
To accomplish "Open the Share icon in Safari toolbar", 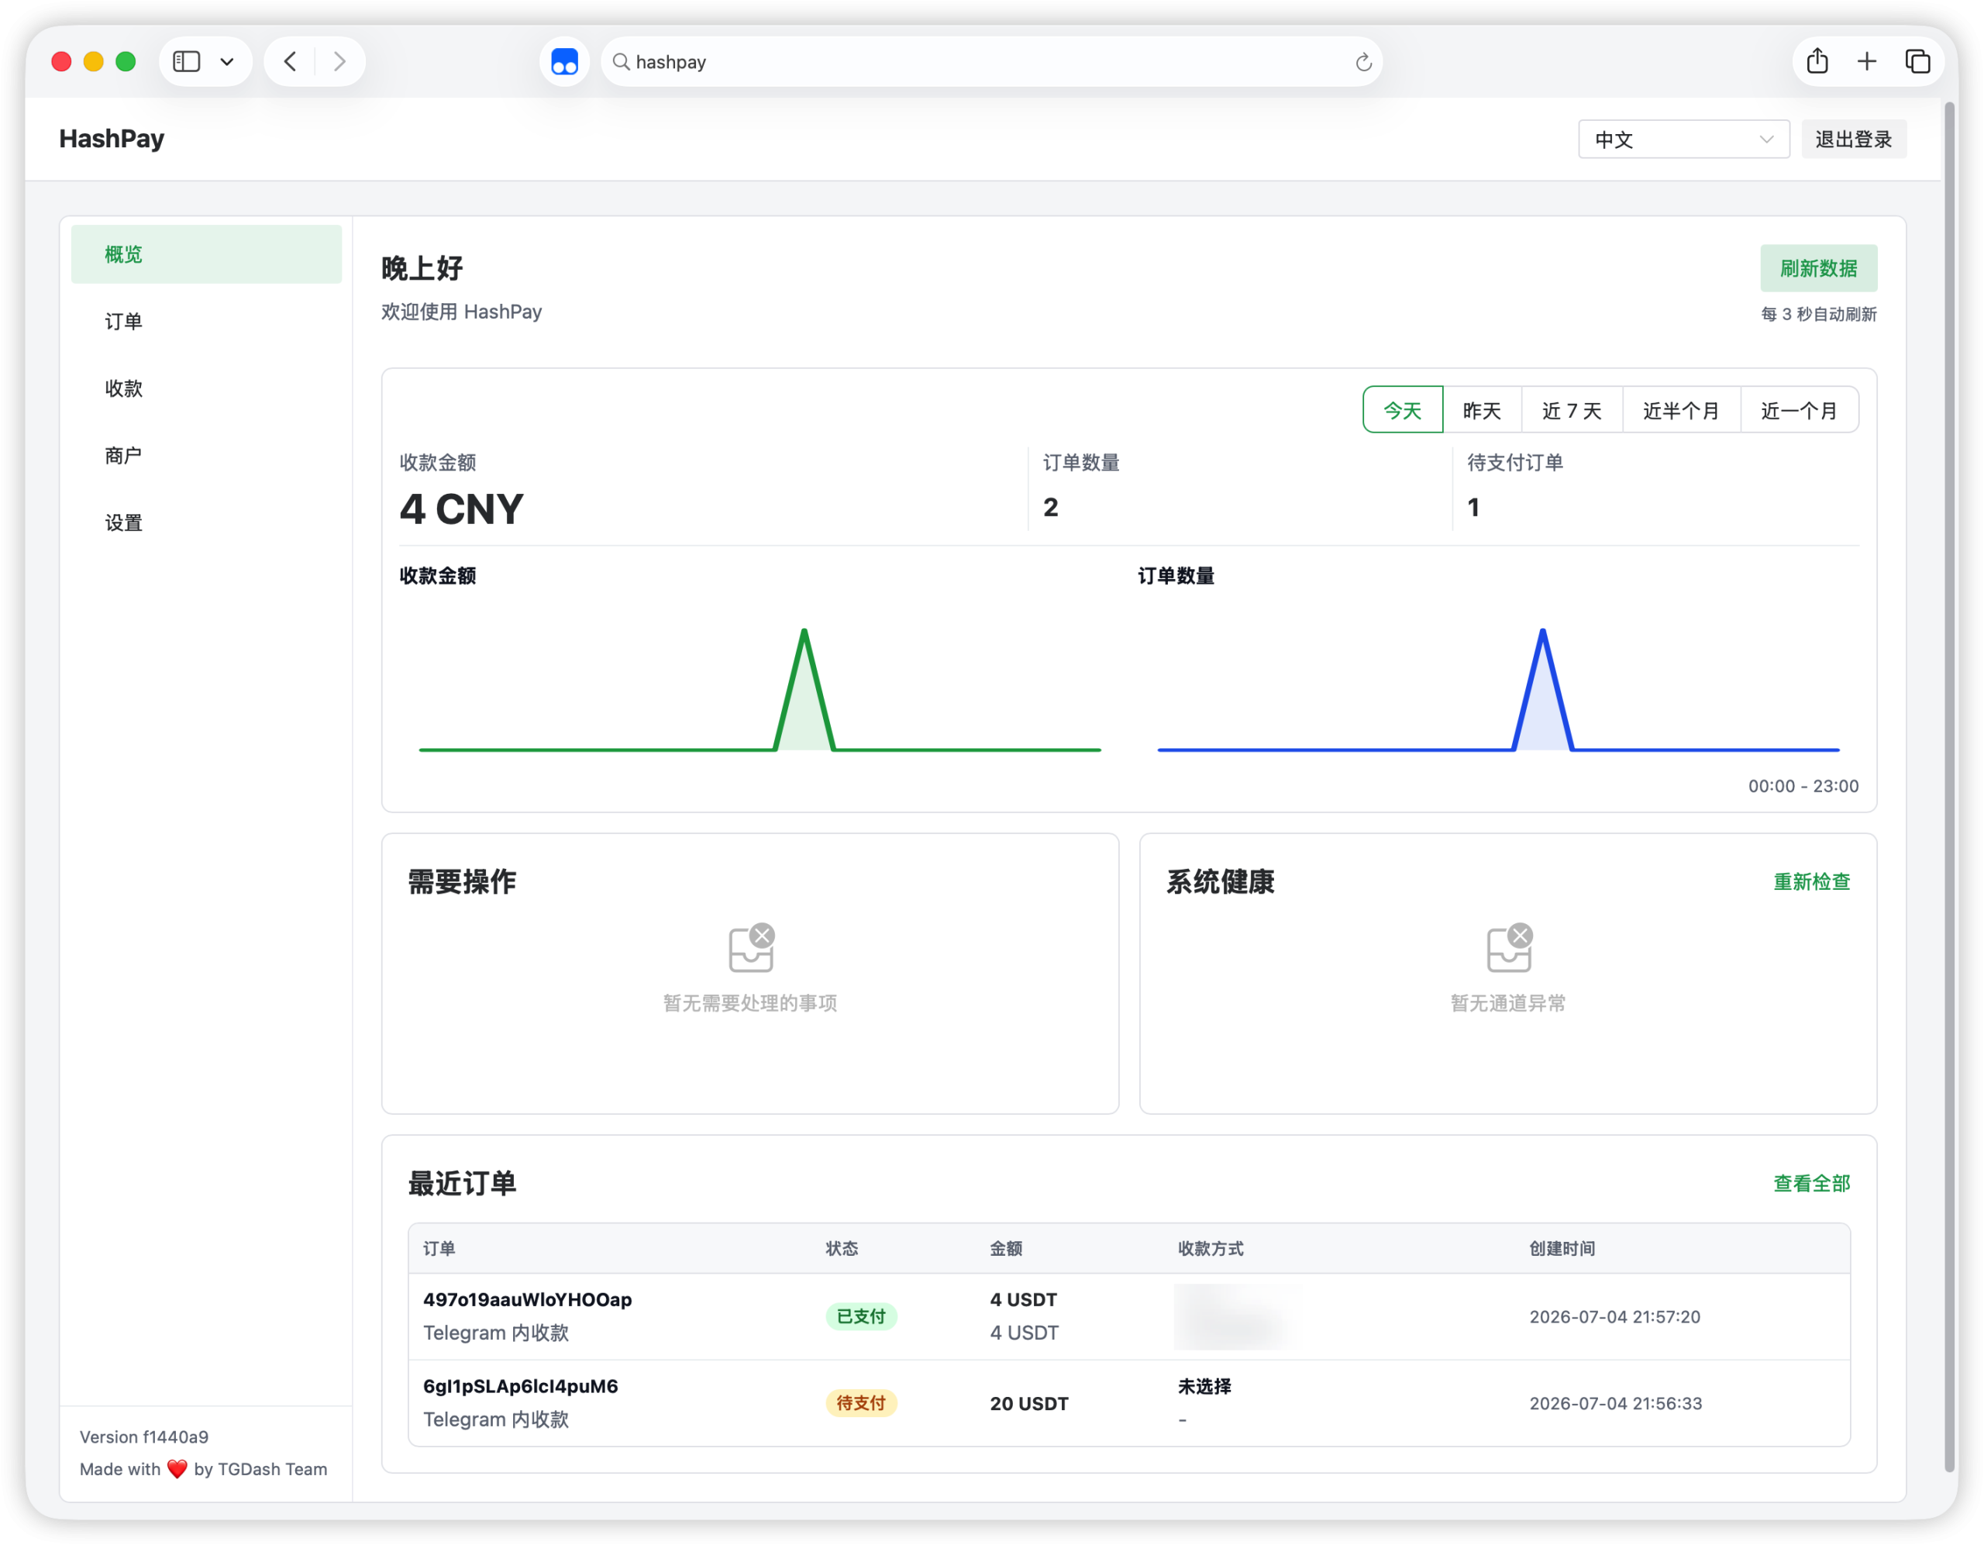I will 1817,61.
